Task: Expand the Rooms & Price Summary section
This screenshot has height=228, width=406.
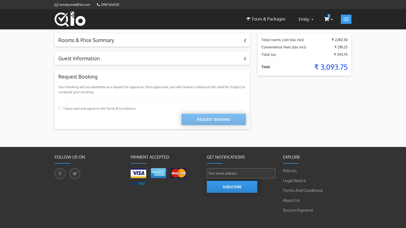Action: tap(152, 40)
